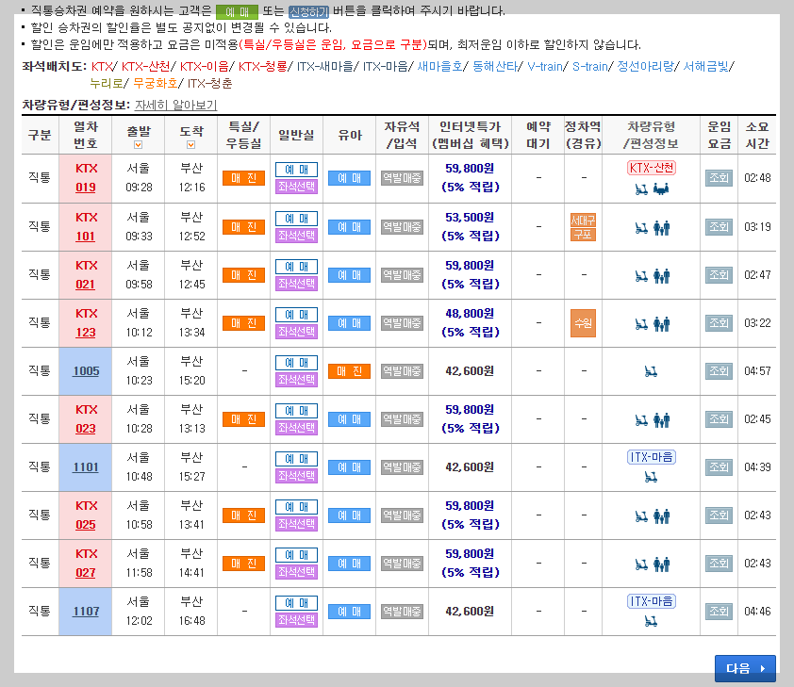Click wheelchair icon in KTX 025 row
Screen dimensions: 794x687
tap(641, 516)
